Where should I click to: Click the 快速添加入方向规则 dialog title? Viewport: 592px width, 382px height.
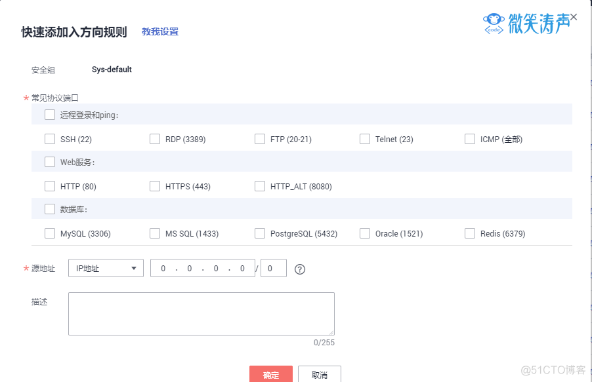point(74,32)
